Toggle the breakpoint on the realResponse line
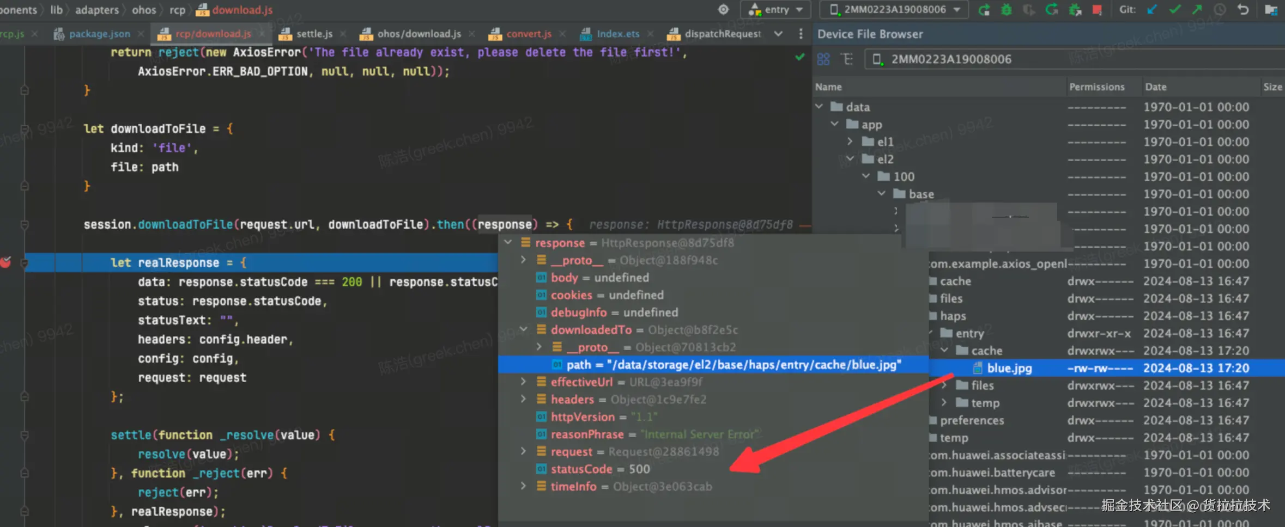1285x527 pixels. click(6, 262)
